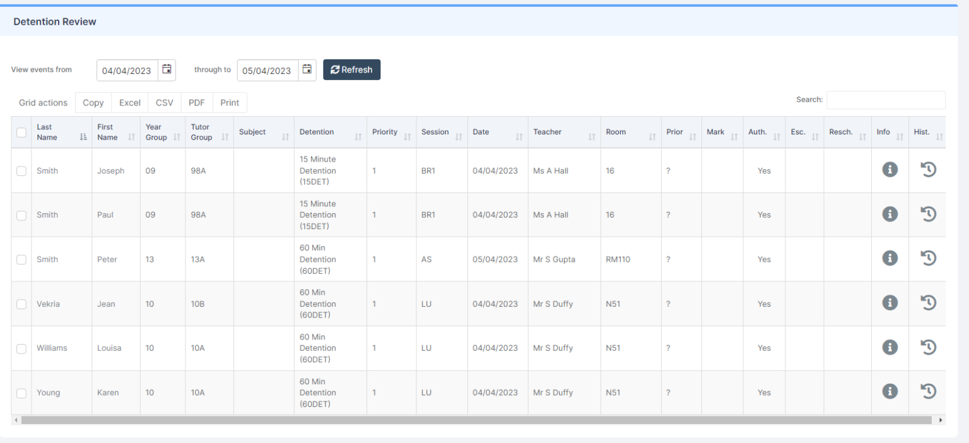969x443 pixels.
Task: Focus the Search input field
Action: coord(886,100)
